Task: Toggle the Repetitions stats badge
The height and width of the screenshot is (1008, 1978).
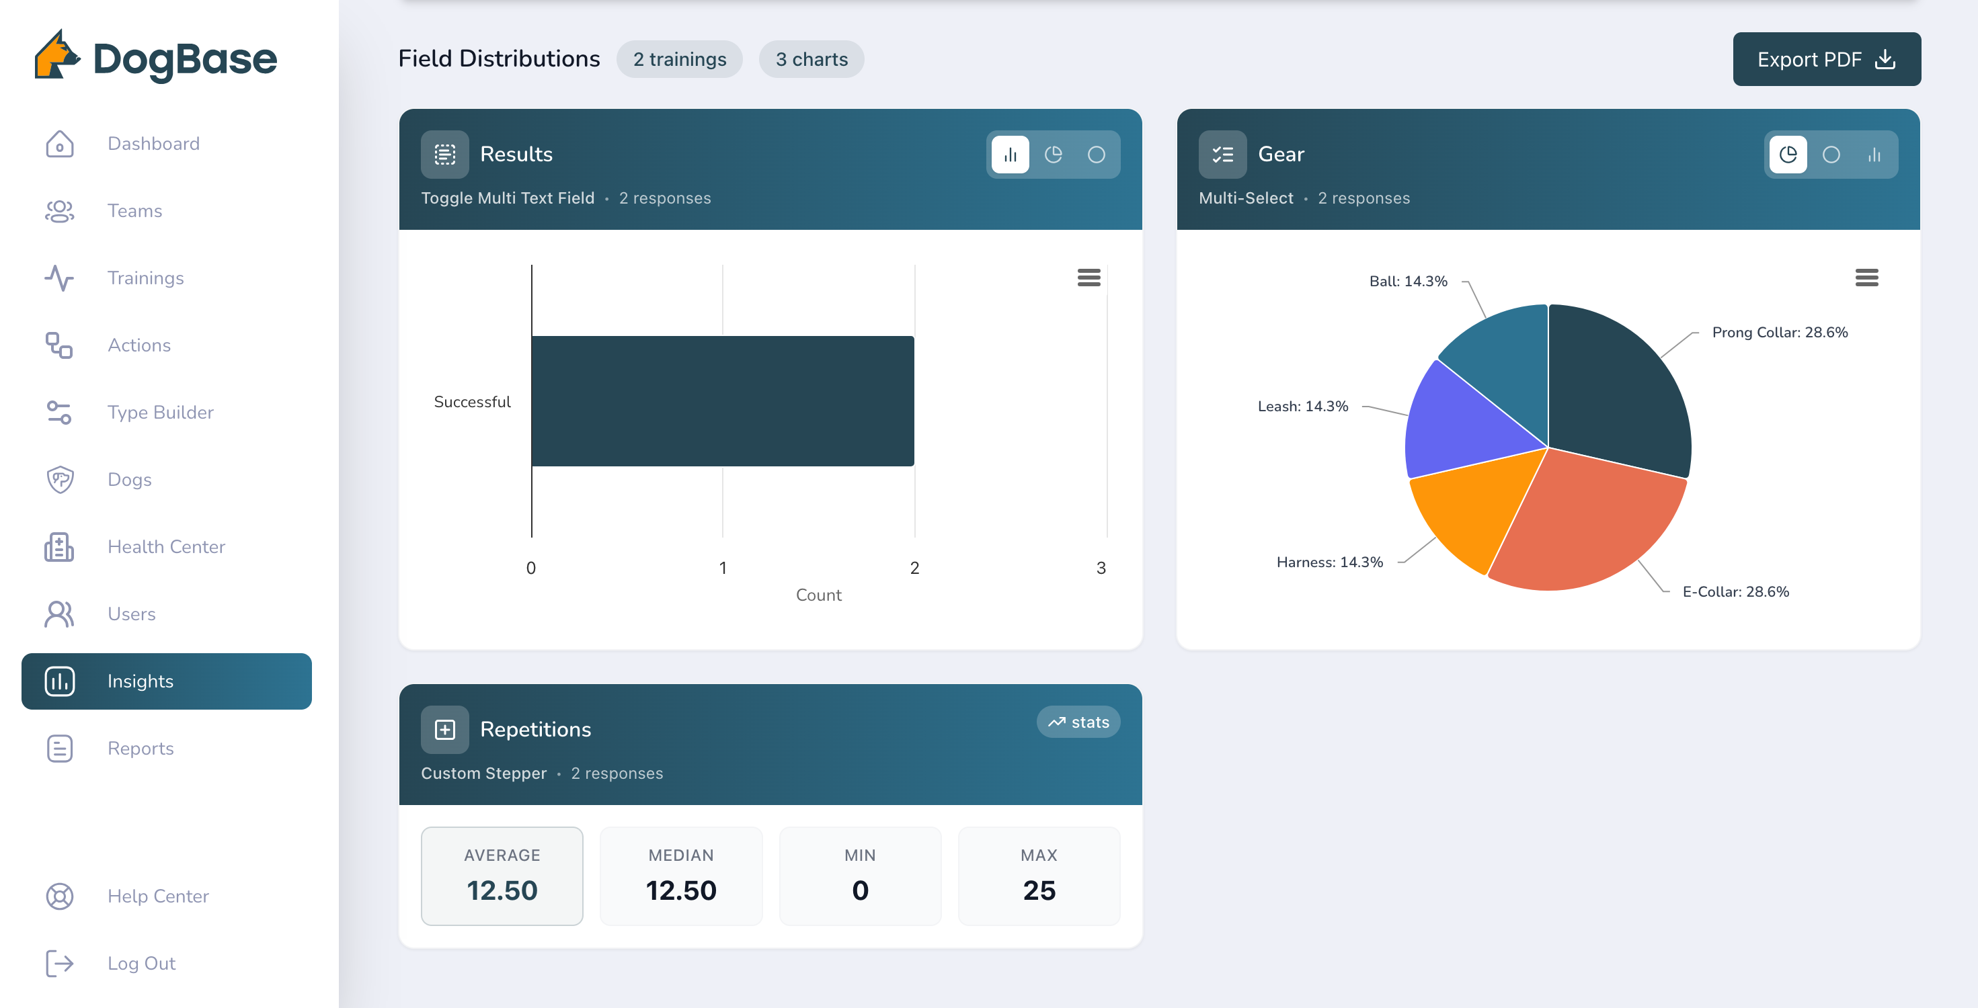Action: (1078, 722)
